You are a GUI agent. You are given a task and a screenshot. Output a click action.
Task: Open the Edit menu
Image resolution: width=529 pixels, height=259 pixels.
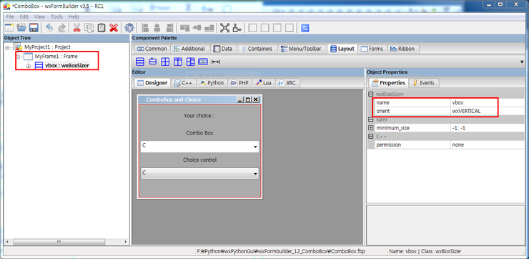click(24, 16)
